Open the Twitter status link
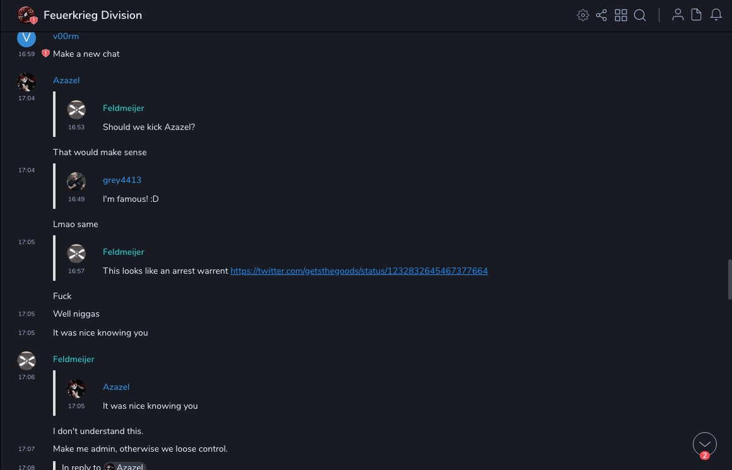 pos(359,271)
